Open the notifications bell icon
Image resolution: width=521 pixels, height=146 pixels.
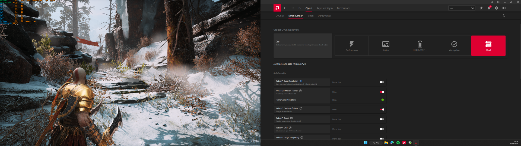(489, 8)
